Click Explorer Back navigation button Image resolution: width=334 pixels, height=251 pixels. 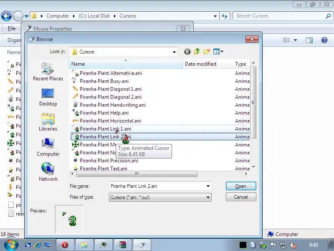(x=6, y=16)
